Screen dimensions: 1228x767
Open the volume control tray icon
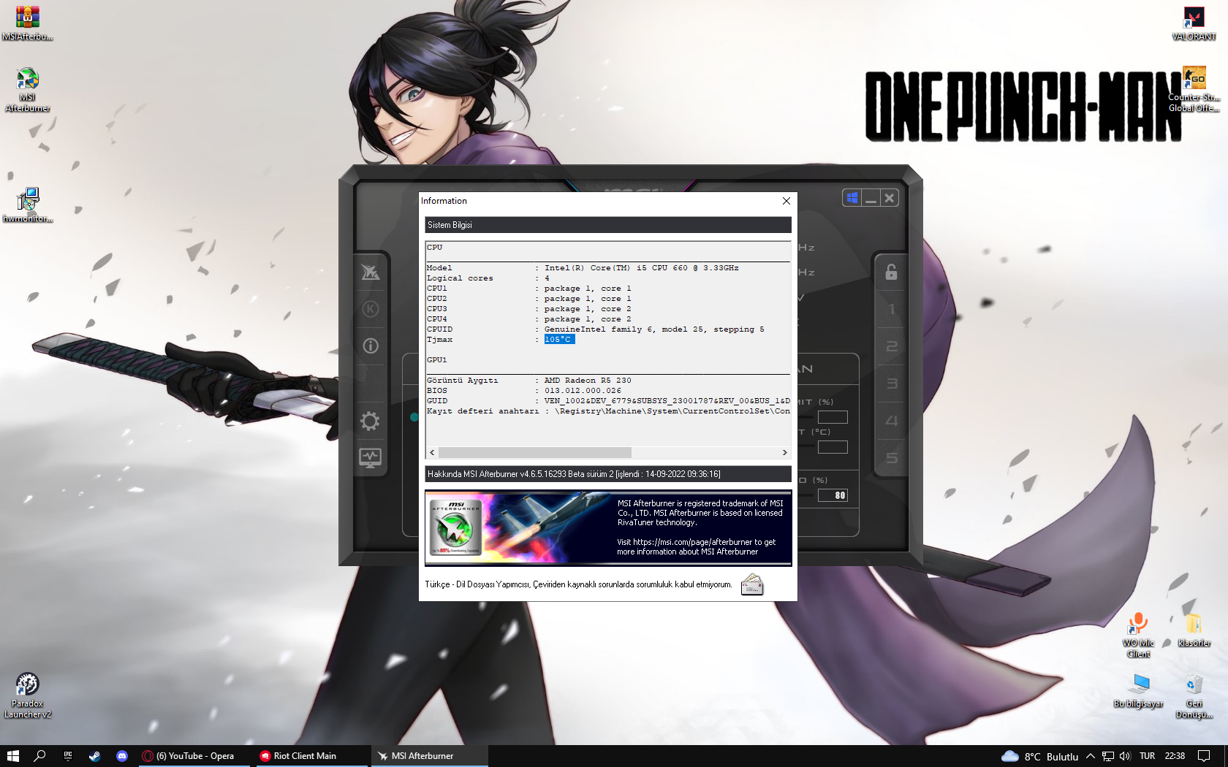(x=1125, y=756)
